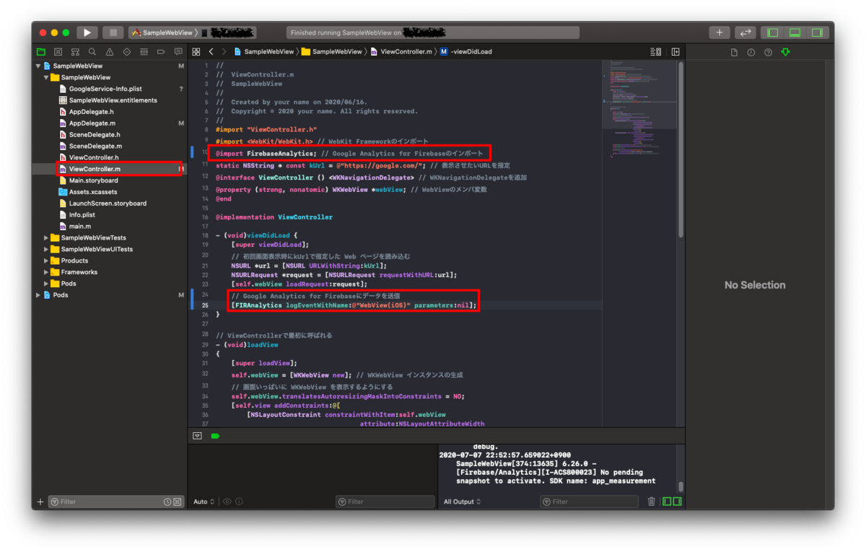This screenshot has width=866, height=552.
Task: Go forward in editor history
Action: 224,52
